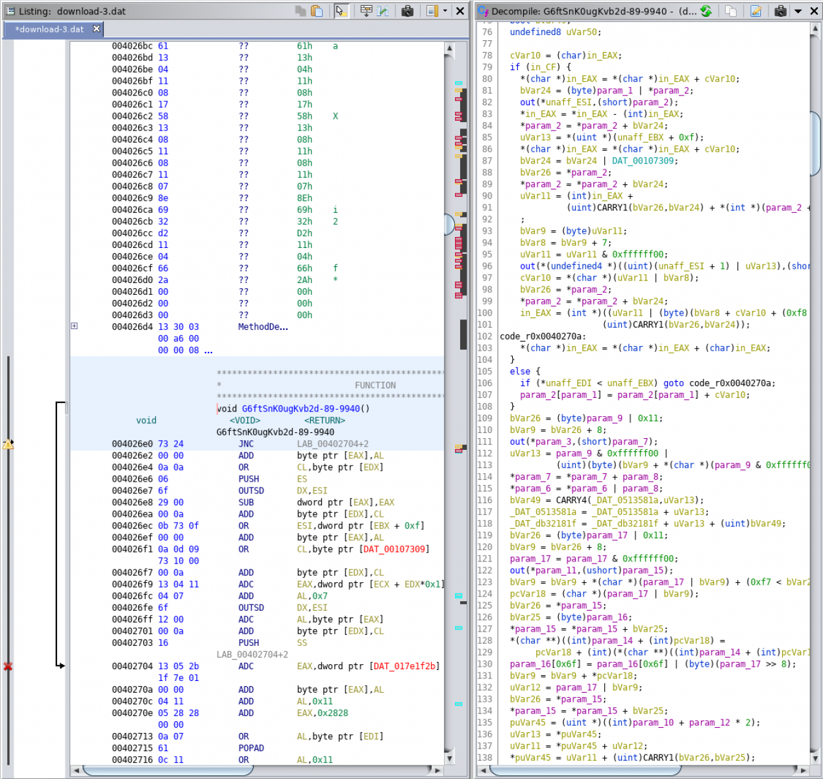This screenshot has width=823, height=779.
Task: Click the Listing image/ruler toggle icon
Action: click(x=432, y=11)
